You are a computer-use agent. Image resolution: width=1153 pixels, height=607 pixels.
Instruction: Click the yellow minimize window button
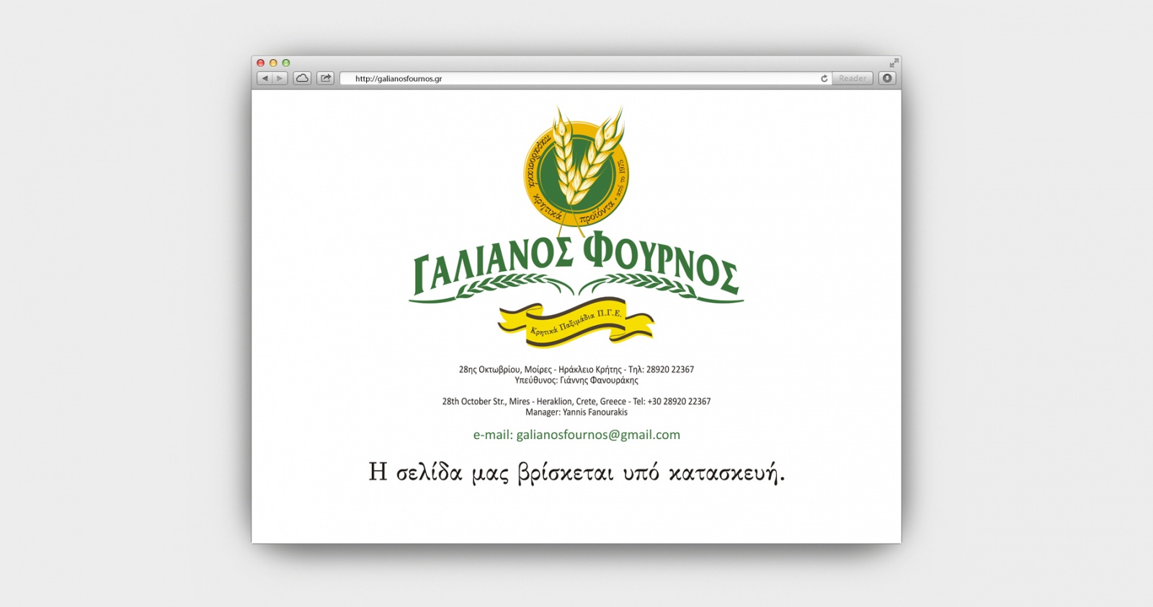tap(273, 63)
